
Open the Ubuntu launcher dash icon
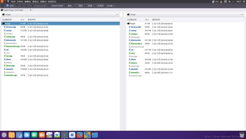tap(4, 135)
